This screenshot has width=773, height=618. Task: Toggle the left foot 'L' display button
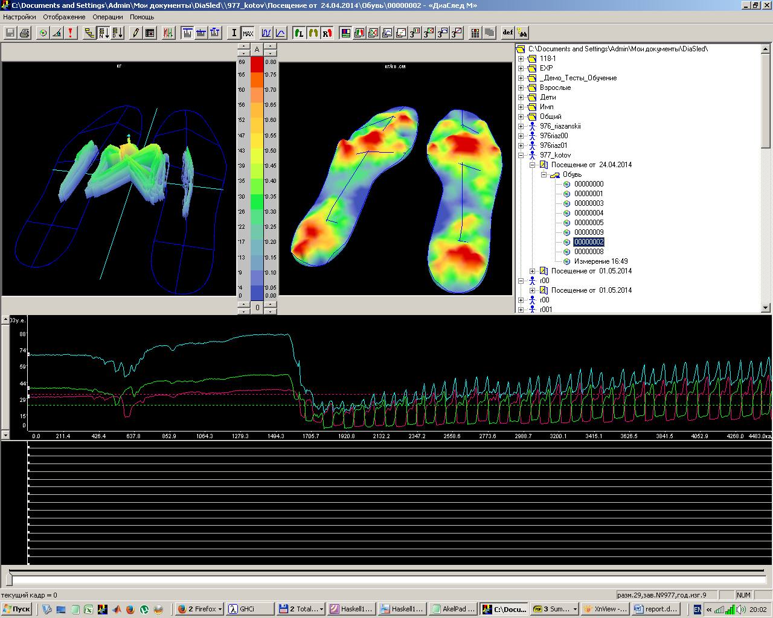point(299,33)
